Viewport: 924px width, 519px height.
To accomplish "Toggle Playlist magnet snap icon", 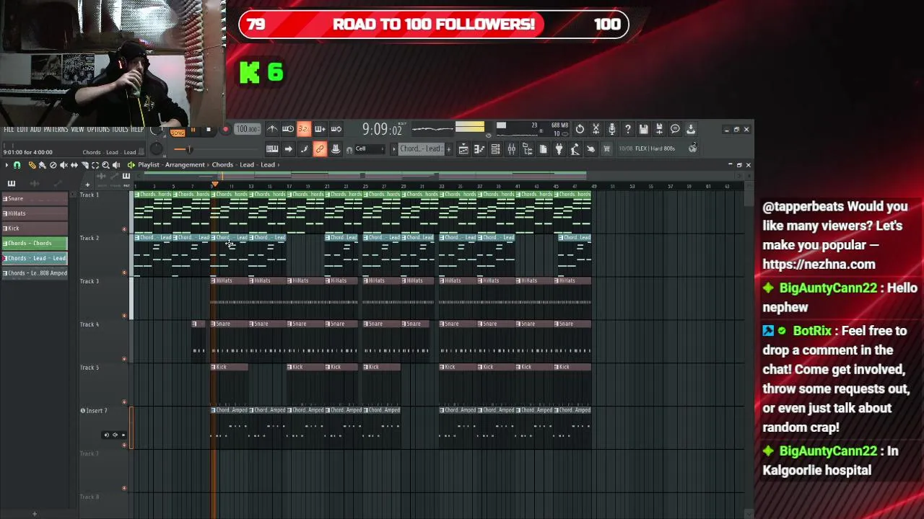I will pos(17,165).
